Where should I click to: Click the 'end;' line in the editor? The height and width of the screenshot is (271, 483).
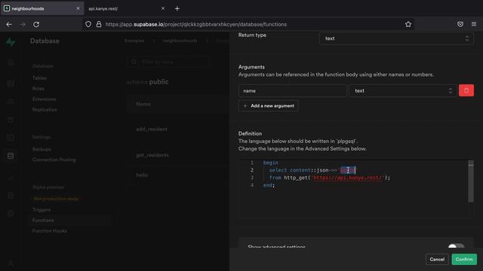pos(269,185)
